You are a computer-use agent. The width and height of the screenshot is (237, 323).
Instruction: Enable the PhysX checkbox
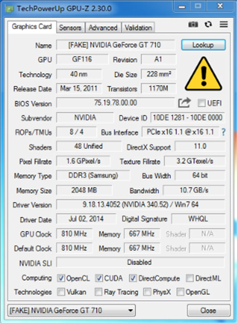pyautogui.click(x=147, y=292)
